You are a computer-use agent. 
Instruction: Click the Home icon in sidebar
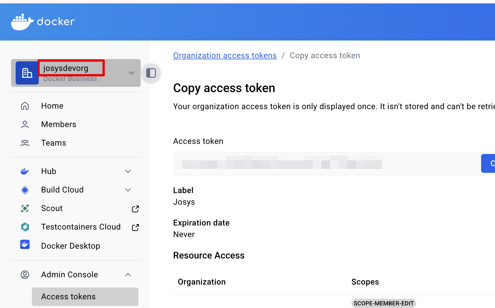[25, 106]
